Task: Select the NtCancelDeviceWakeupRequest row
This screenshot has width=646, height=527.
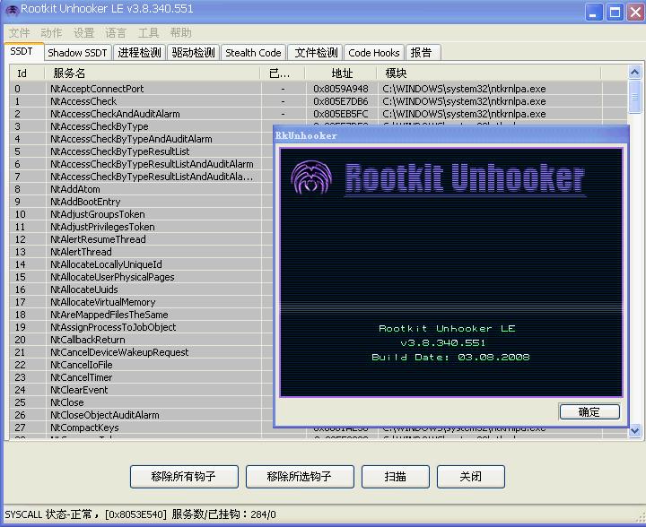Action: 142,352
